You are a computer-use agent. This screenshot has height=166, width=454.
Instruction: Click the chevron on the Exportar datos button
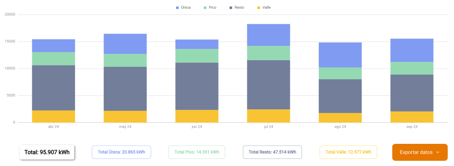point(438,152)
